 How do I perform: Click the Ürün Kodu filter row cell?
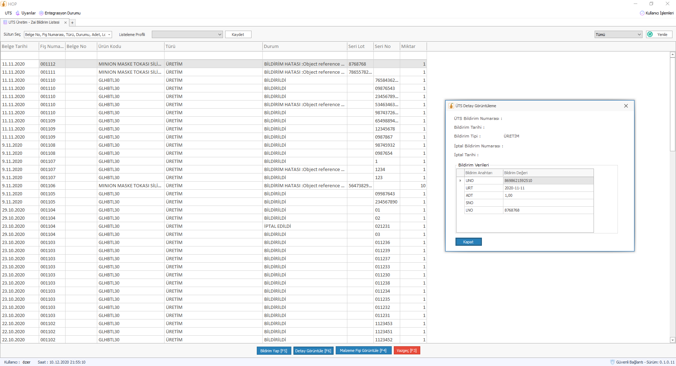click(x=130, y=55)
